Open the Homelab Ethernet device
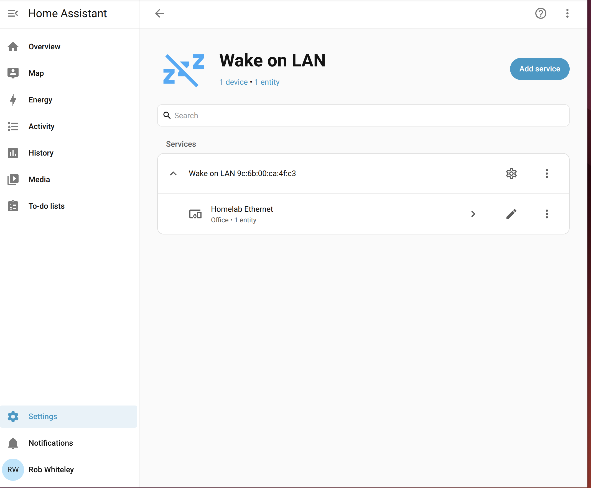This screenshot has height=488, width=591. pyautogui.click(x=323, y=214)
